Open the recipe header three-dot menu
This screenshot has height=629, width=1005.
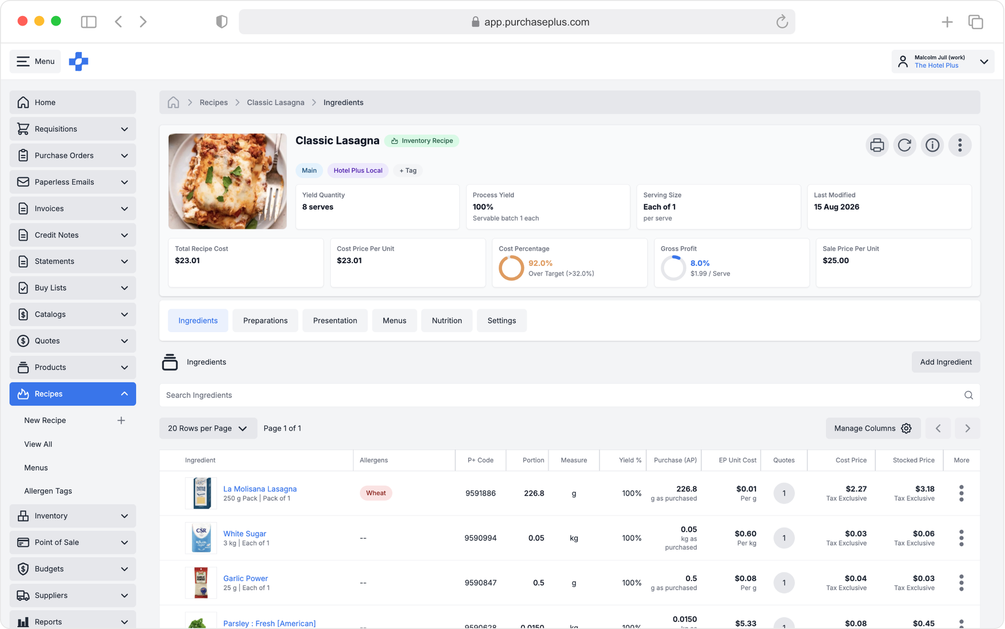960,145
